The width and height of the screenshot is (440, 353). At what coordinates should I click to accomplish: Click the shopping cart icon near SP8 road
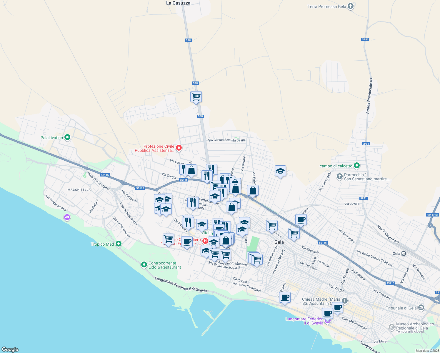tap(196, 96)
